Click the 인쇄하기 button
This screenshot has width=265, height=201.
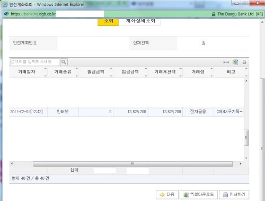pos(234,195)
